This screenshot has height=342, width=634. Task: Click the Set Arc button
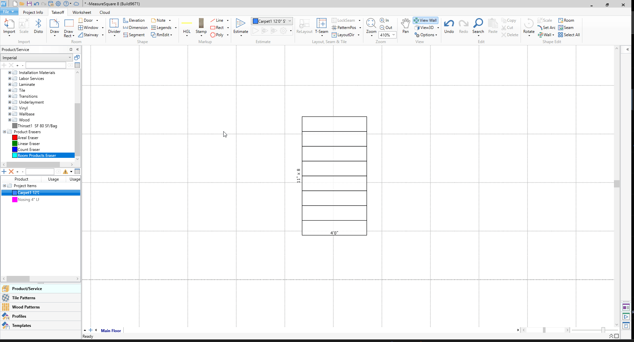pyautogui.click(x=546, y=28)
